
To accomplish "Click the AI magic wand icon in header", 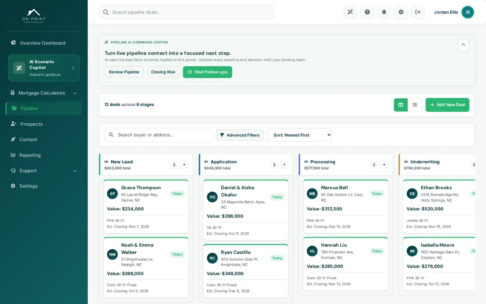I will [x=350, y=12].
